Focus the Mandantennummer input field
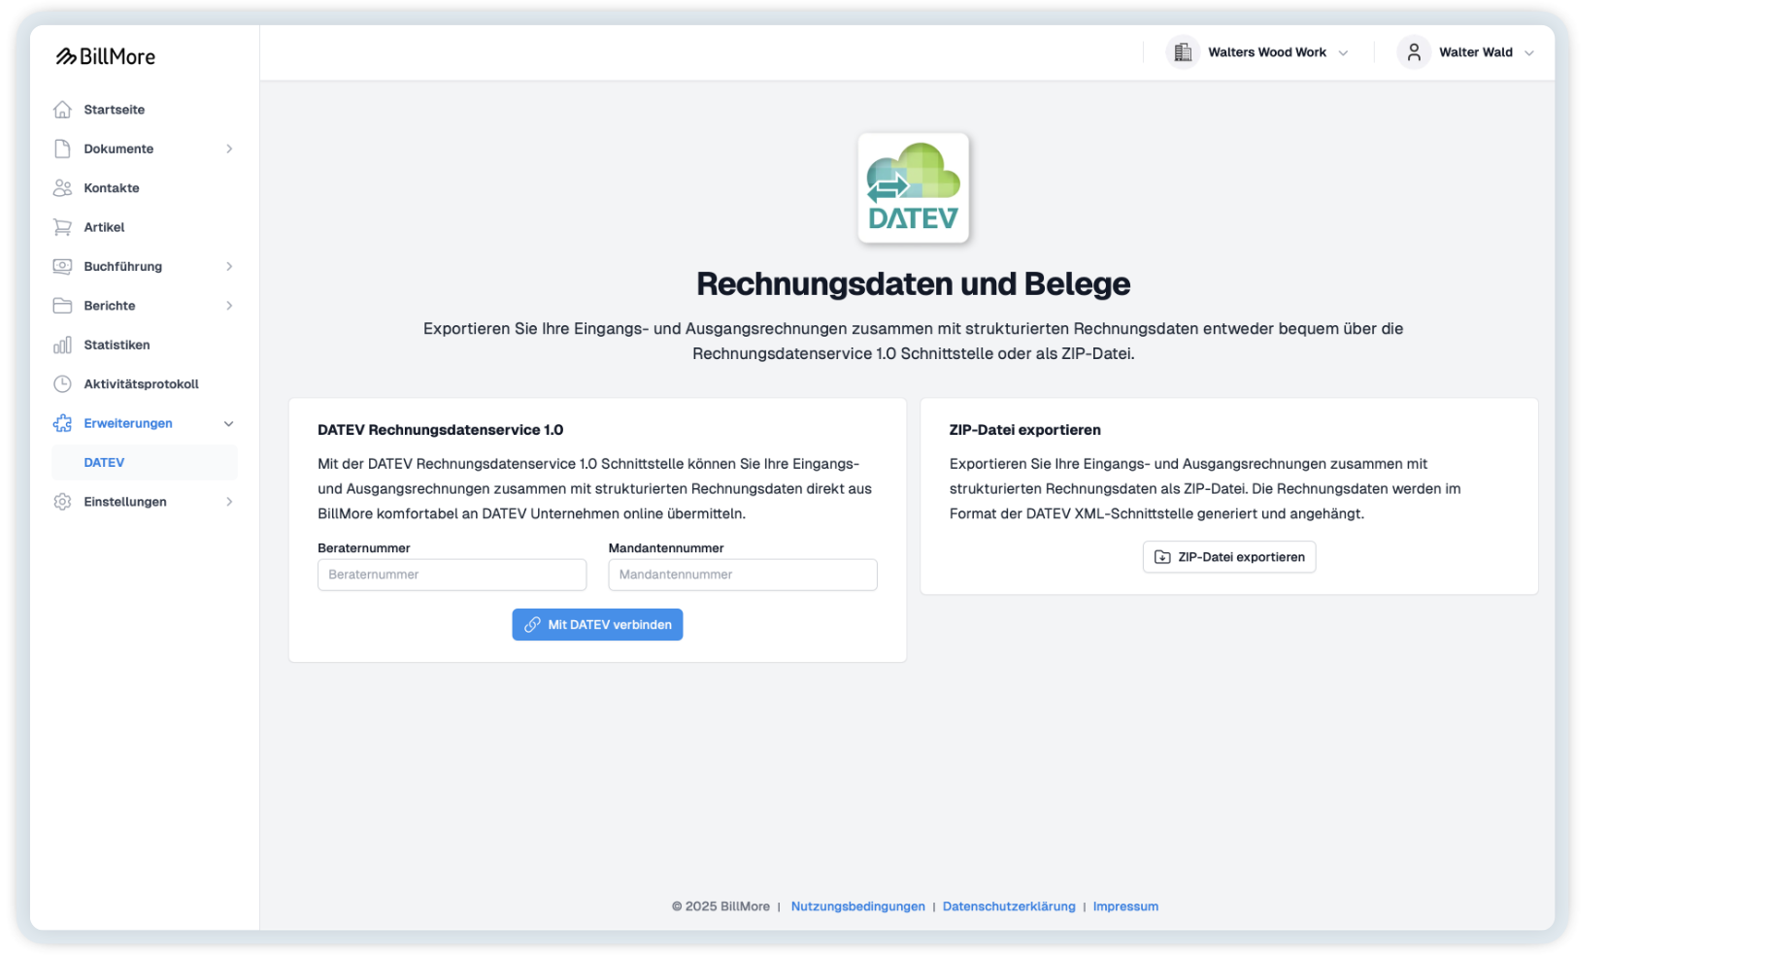 pyautogui.click(x=743, y=575)
